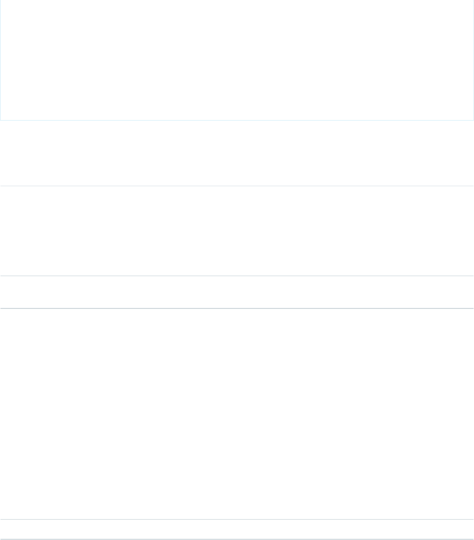Click the thin divider above the footer row
Viewport: 474px width, 540px height.
pyautogui.click(x=237, y=519)
